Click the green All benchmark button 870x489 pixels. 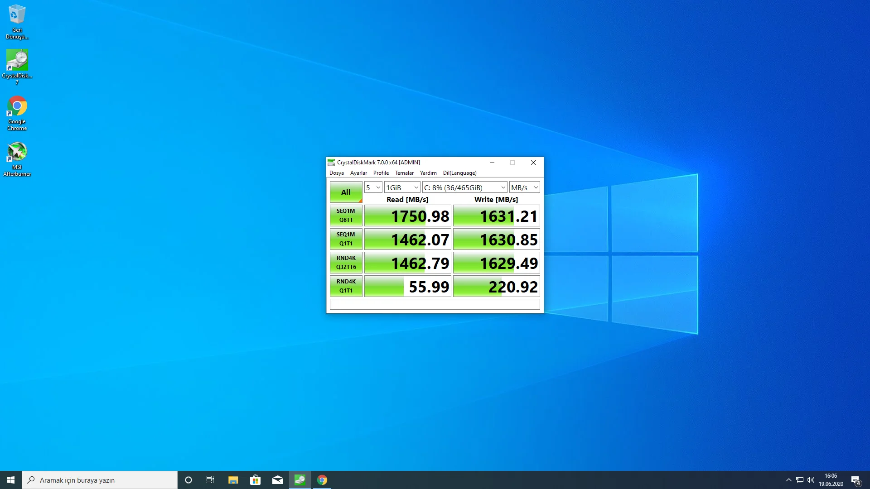click(346, 192)
